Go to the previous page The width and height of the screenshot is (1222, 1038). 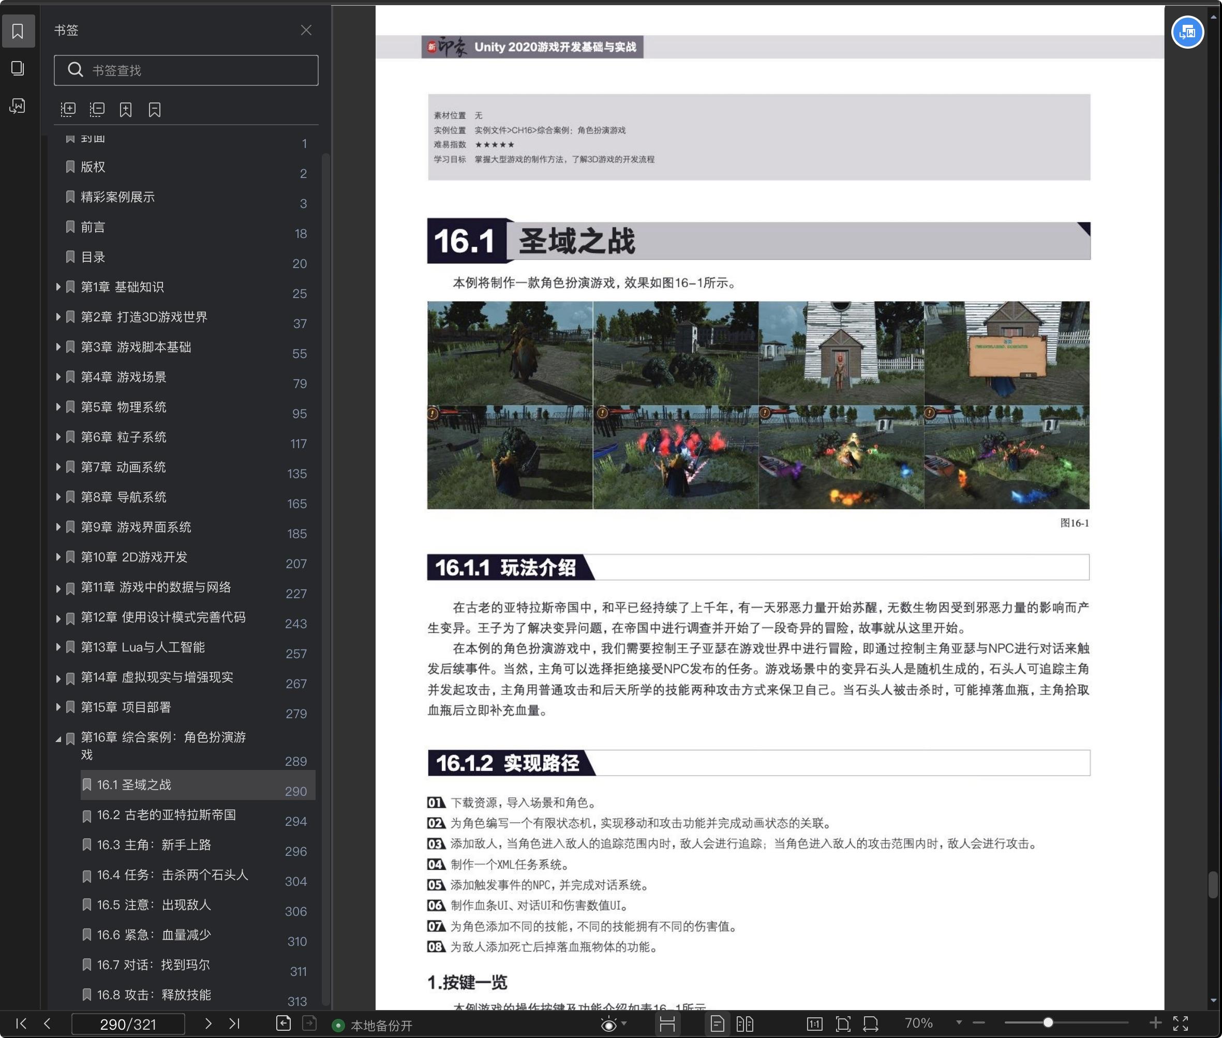click(47, 1024)
